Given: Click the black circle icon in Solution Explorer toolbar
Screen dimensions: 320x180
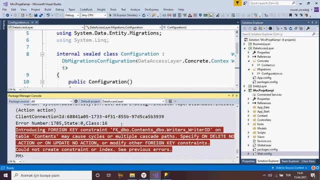Looking at the screenshot, I should (x=270, y=28).
